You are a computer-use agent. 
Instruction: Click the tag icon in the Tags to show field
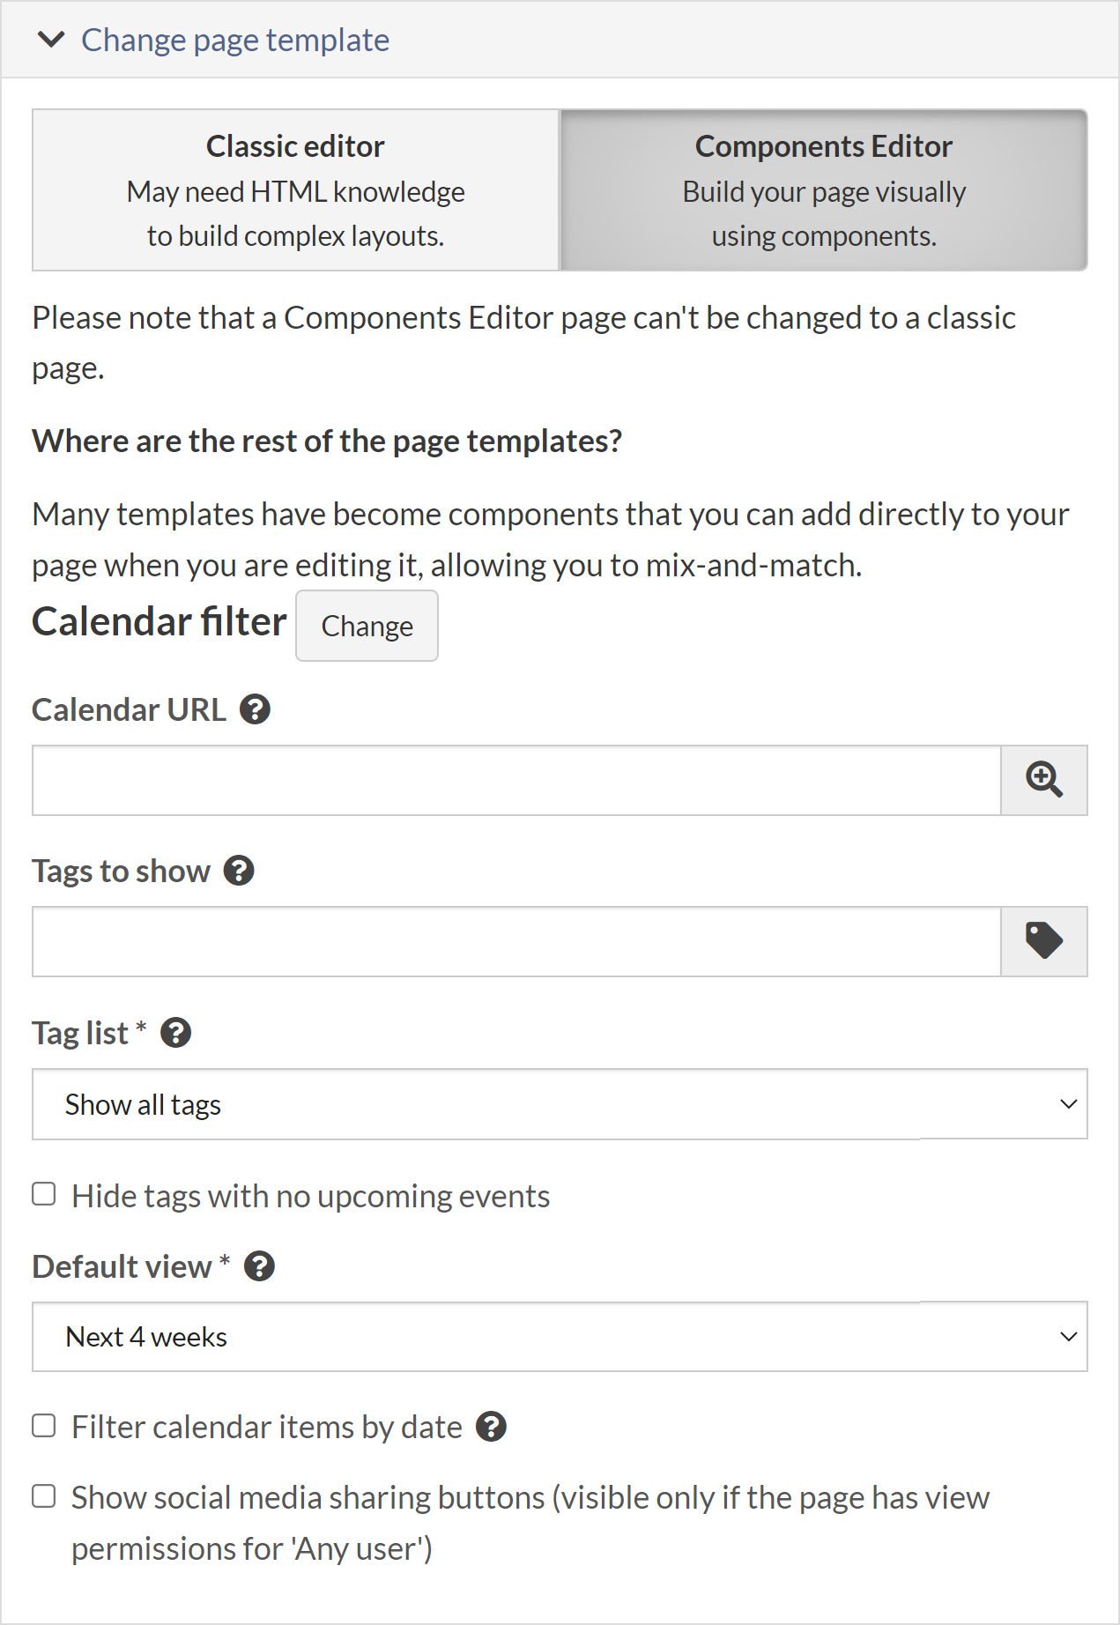coord(1044,941)
